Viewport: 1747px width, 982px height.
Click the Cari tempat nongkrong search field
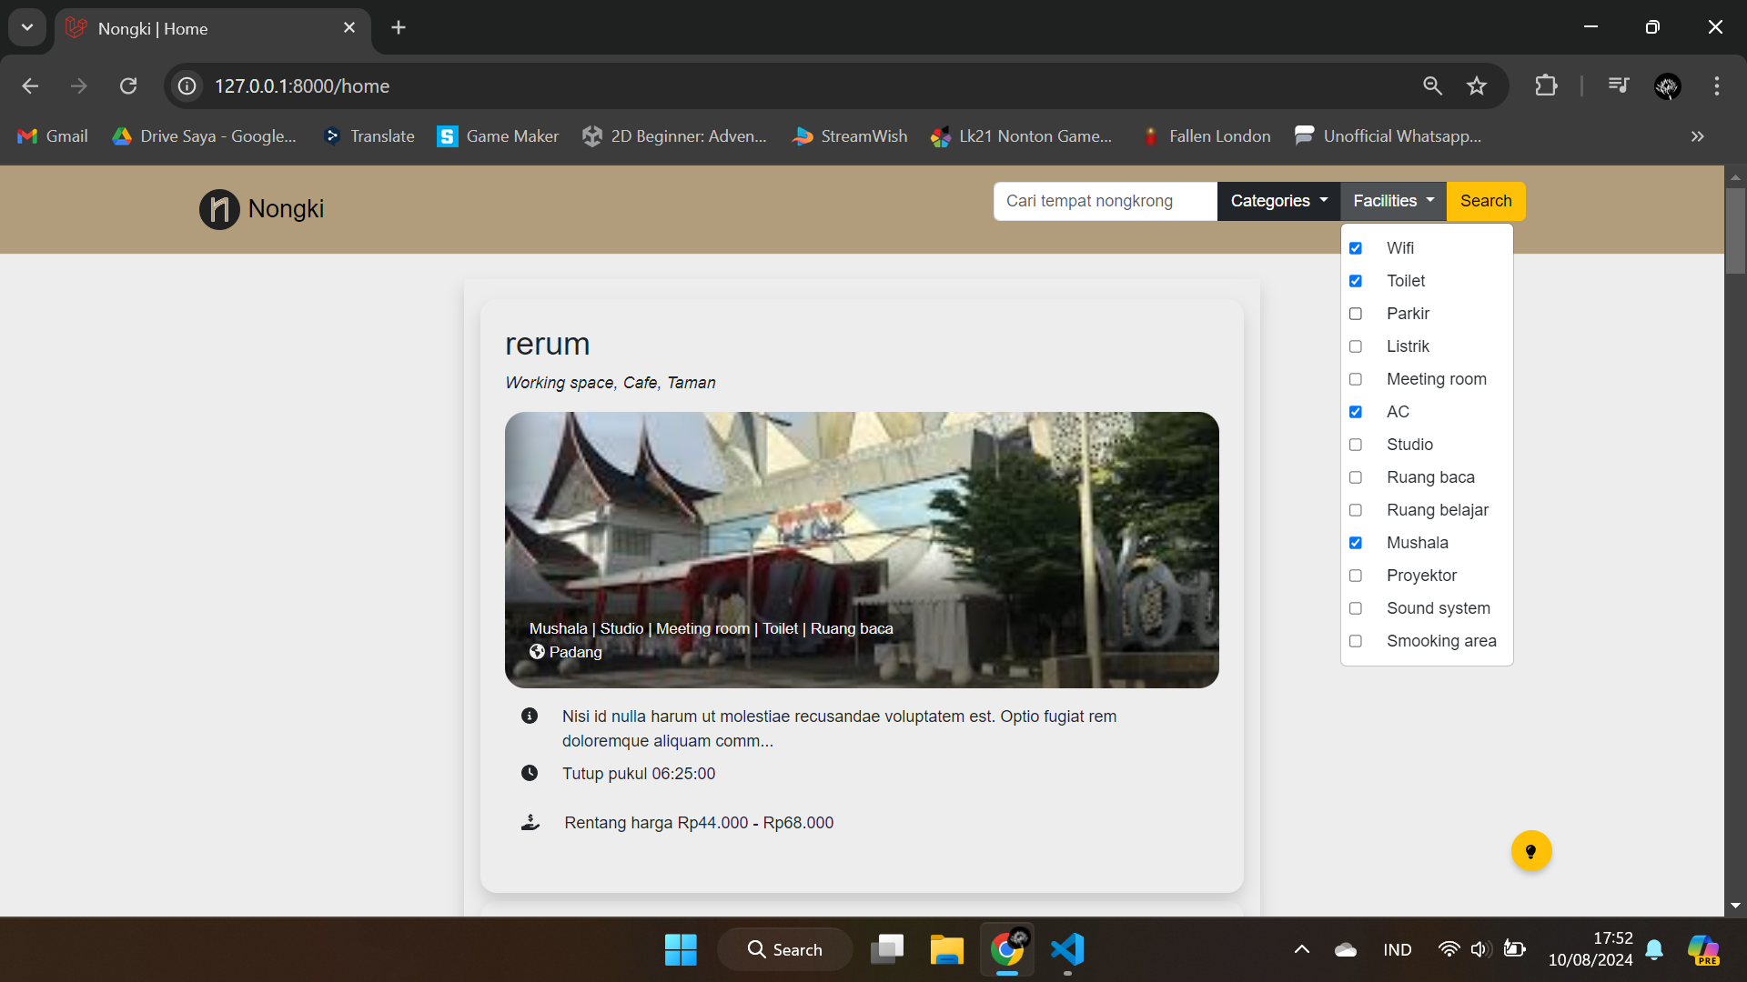point(1105,201)
